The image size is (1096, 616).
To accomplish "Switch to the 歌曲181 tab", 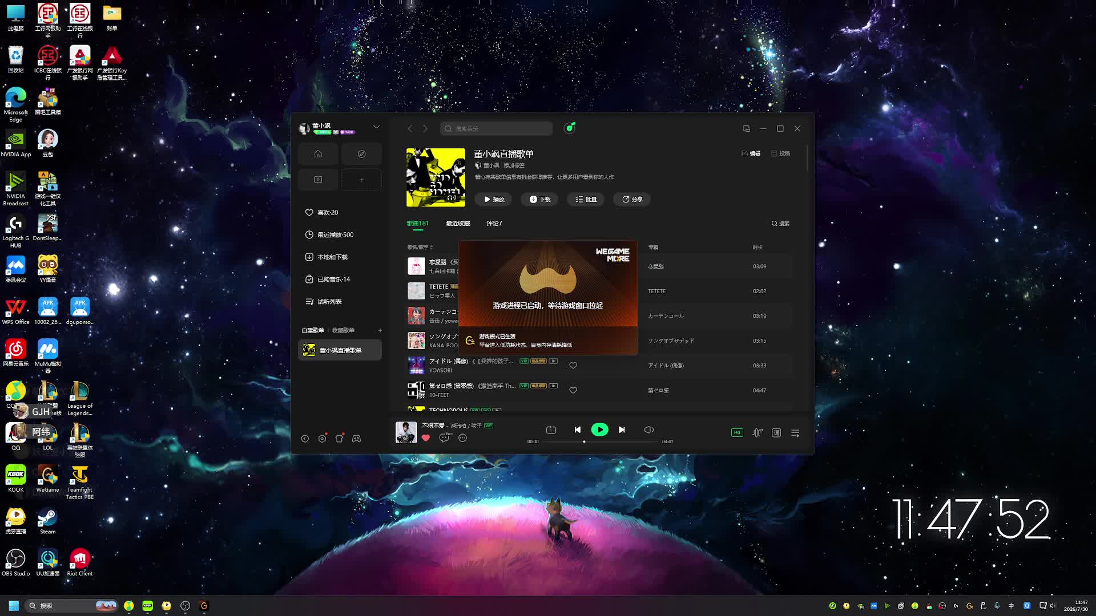I will tap(417, 223).
